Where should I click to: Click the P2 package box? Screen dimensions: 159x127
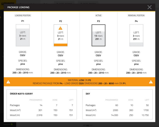[60, 35]
